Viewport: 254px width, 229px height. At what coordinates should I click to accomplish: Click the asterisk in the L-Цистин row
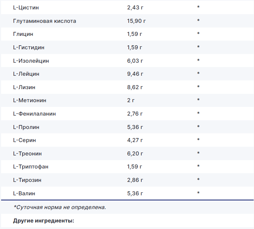click(x=198, y=8)
